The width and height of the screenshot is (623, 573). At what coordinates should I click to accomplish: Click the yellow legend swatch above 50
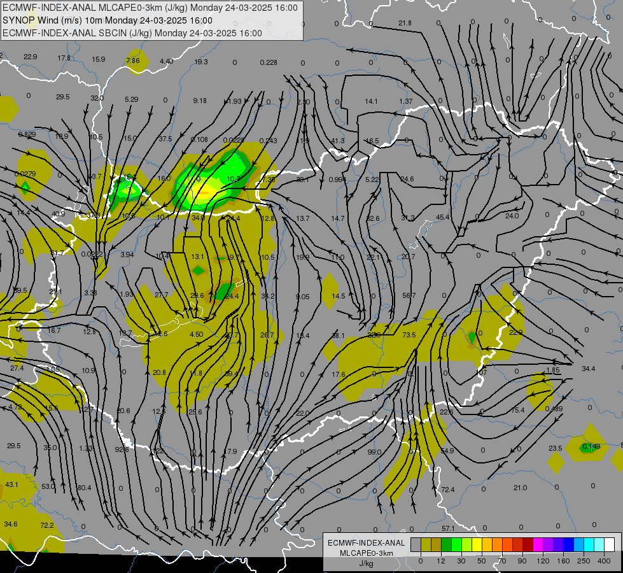pyautogui.click(x=477, y=544)
